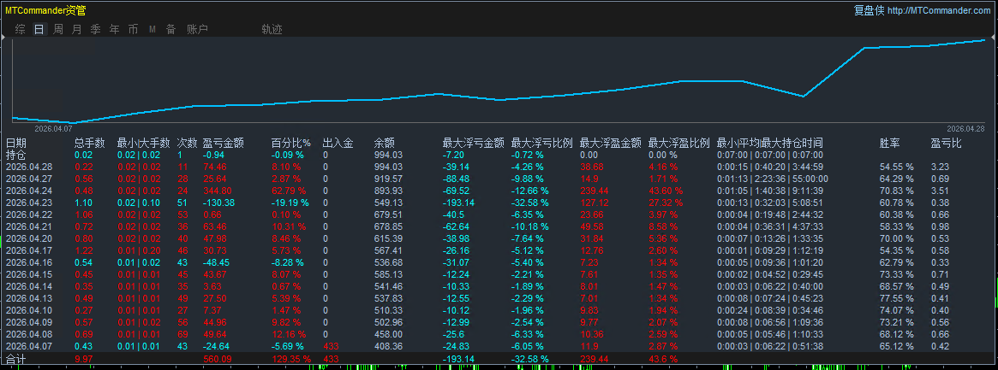This screenshot has height=370, width=998.
Task: Open the 周 weekly tab
Action: click(58, 29)
